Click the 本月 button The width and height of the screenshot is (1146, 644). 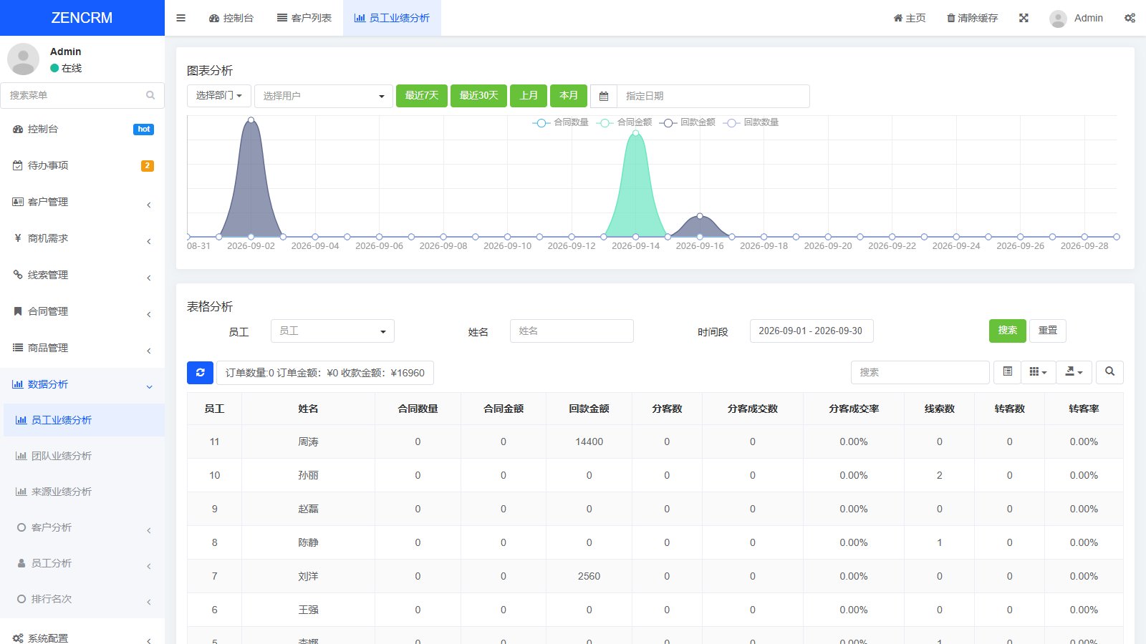tap(569, 95)
